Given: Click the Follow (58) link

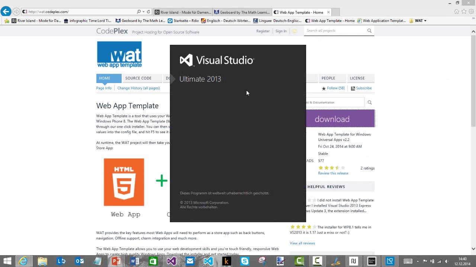Looking at the screenshot, I should pos(336,88).
